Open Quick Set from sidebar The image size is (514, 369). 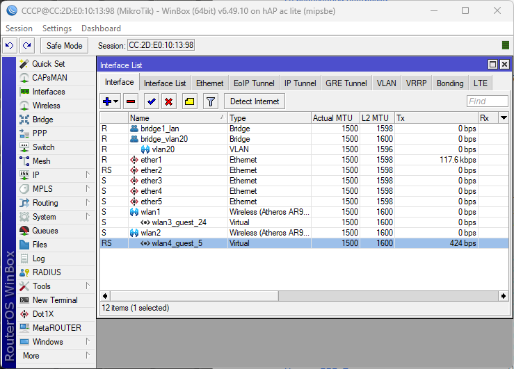pos(56,64)
